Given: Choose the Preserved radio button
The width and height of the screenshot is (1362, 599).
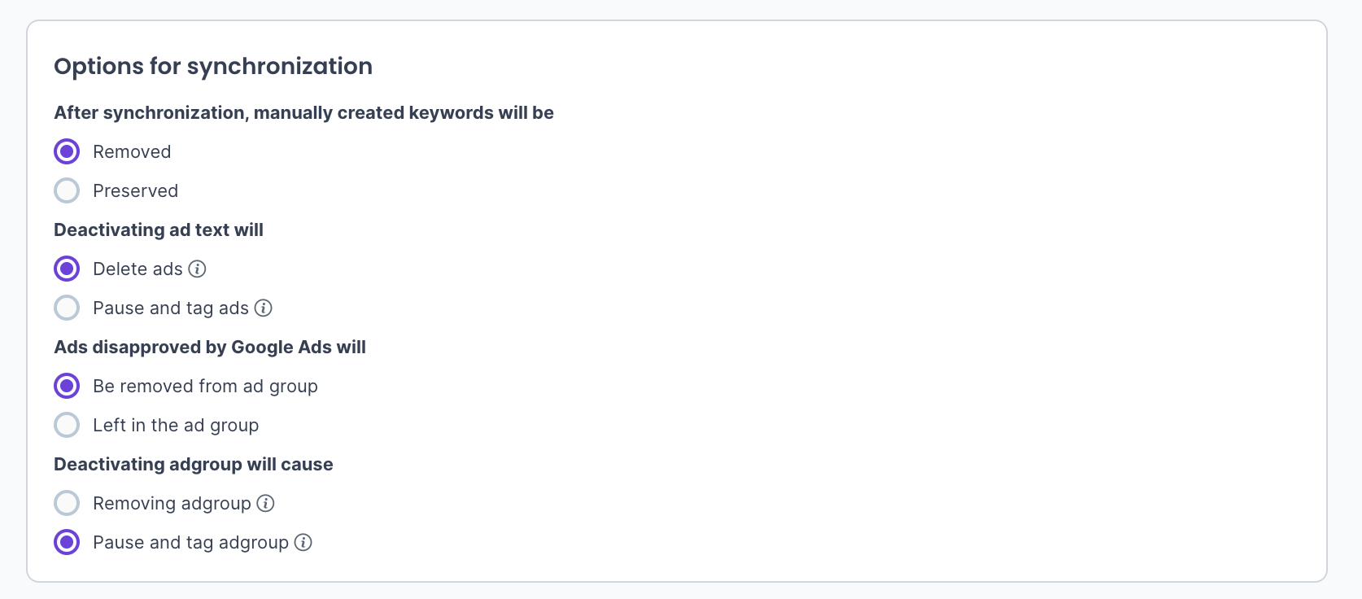Looking at the screenshot, I should coord(67,190).
